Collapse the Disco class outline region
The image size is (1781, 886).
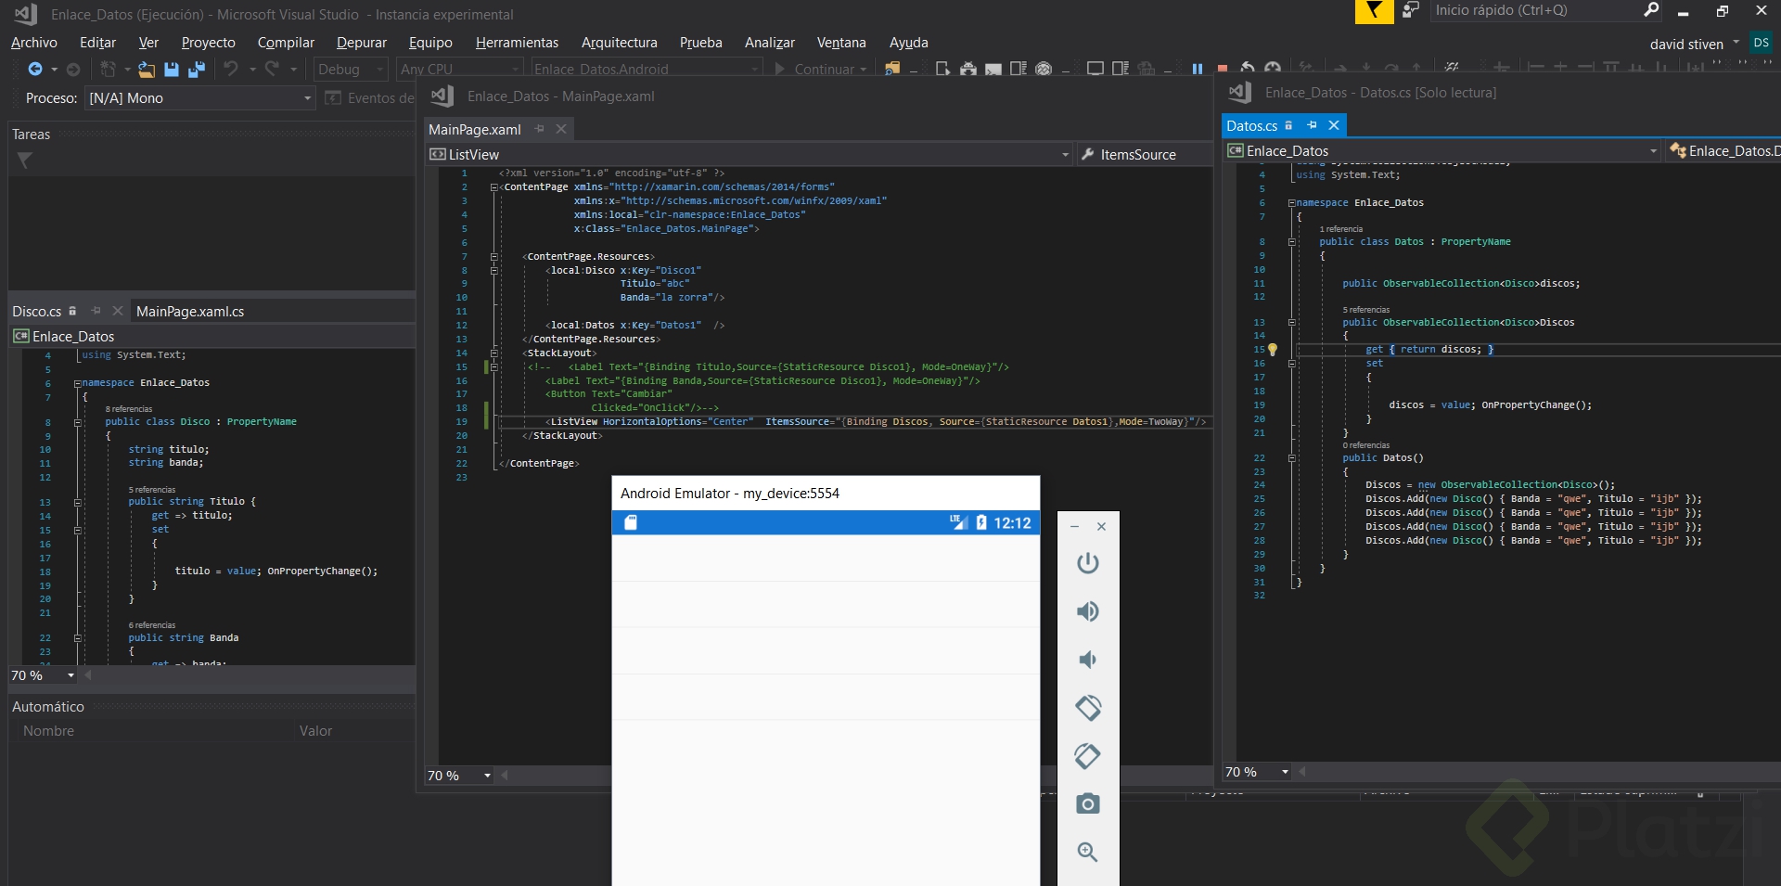[x=78, y=422]
